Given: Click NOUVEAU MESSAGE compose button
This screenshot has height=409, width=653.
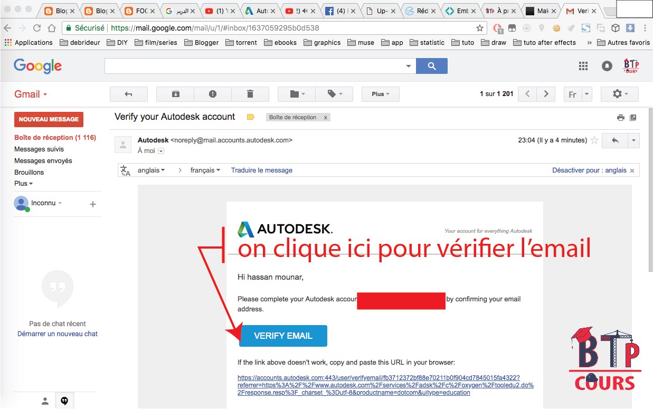Looking at the screenshot, I should [49, 119].
